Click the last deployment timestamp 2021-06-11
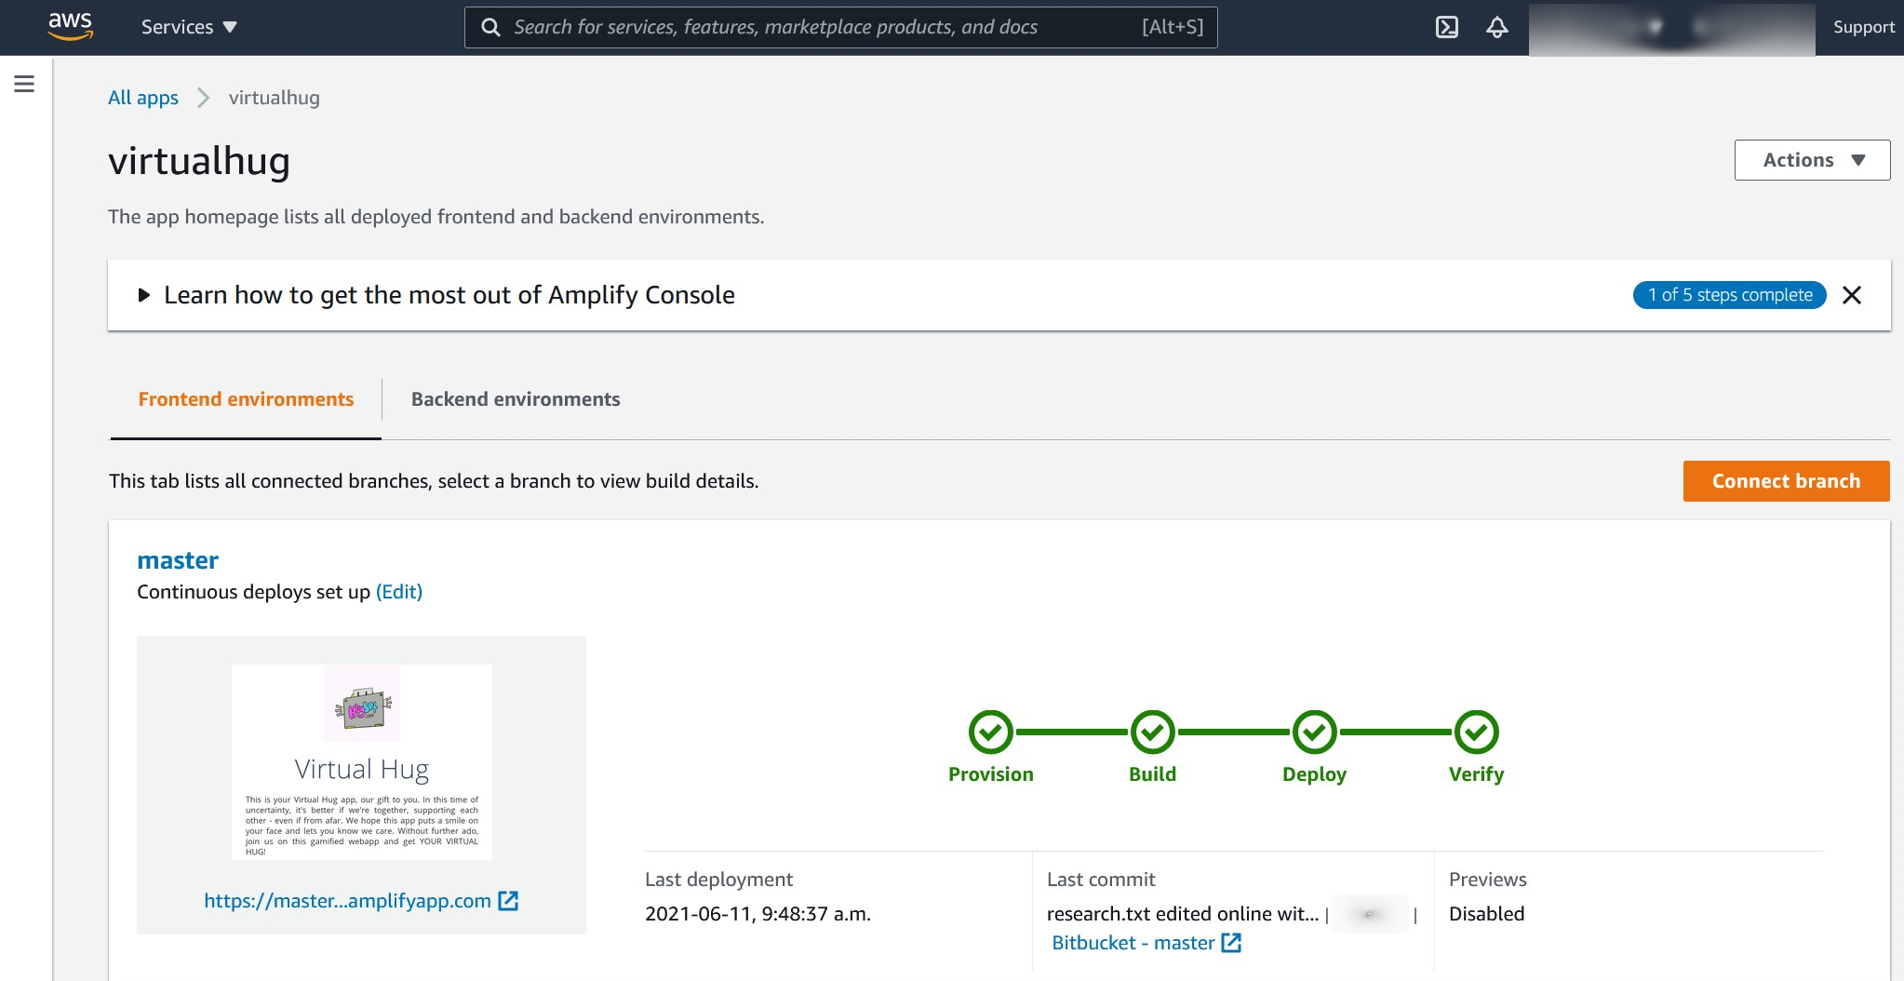This screenshot has height=981, width=1904. tap(758, 914)
